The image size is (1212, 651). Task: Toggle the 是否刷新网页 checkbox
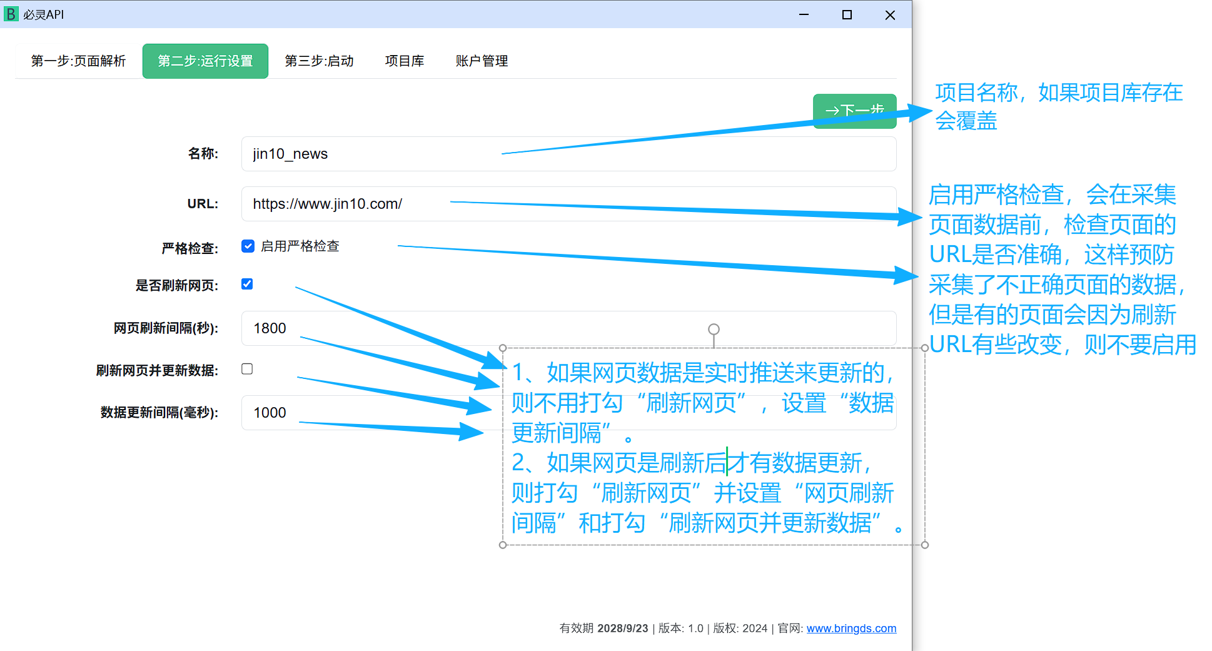pos(248,285)
